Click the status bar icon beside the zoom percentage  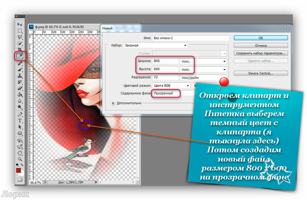(45, 182)
